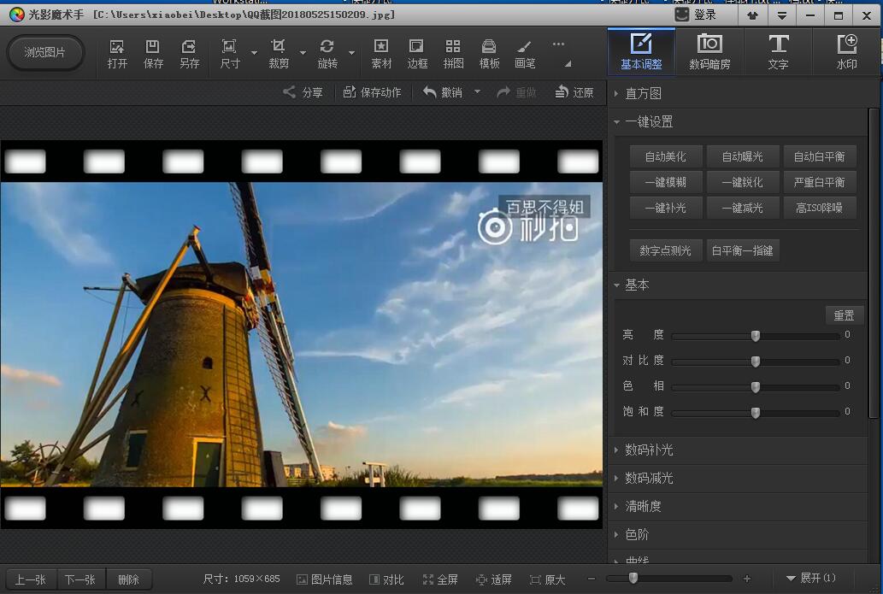883x594 pixels.
Task: Open the Size (尺寸) dropdown arrow
Action: tap(254, 53)
